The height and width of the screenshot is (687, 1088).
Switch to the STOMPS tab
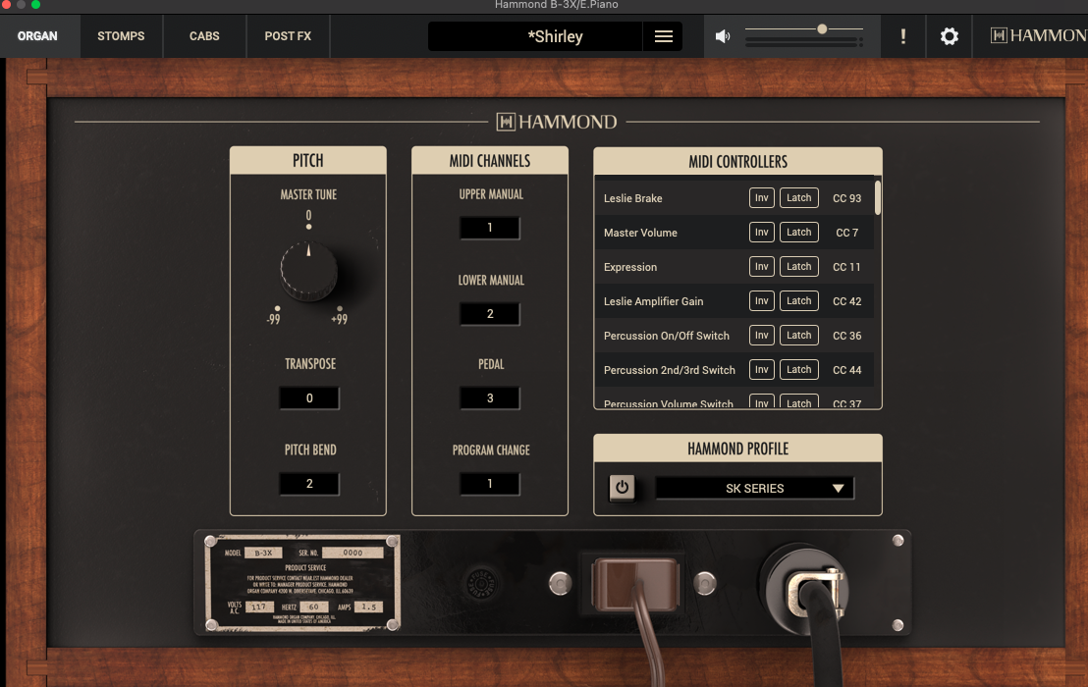coord(121,36)
